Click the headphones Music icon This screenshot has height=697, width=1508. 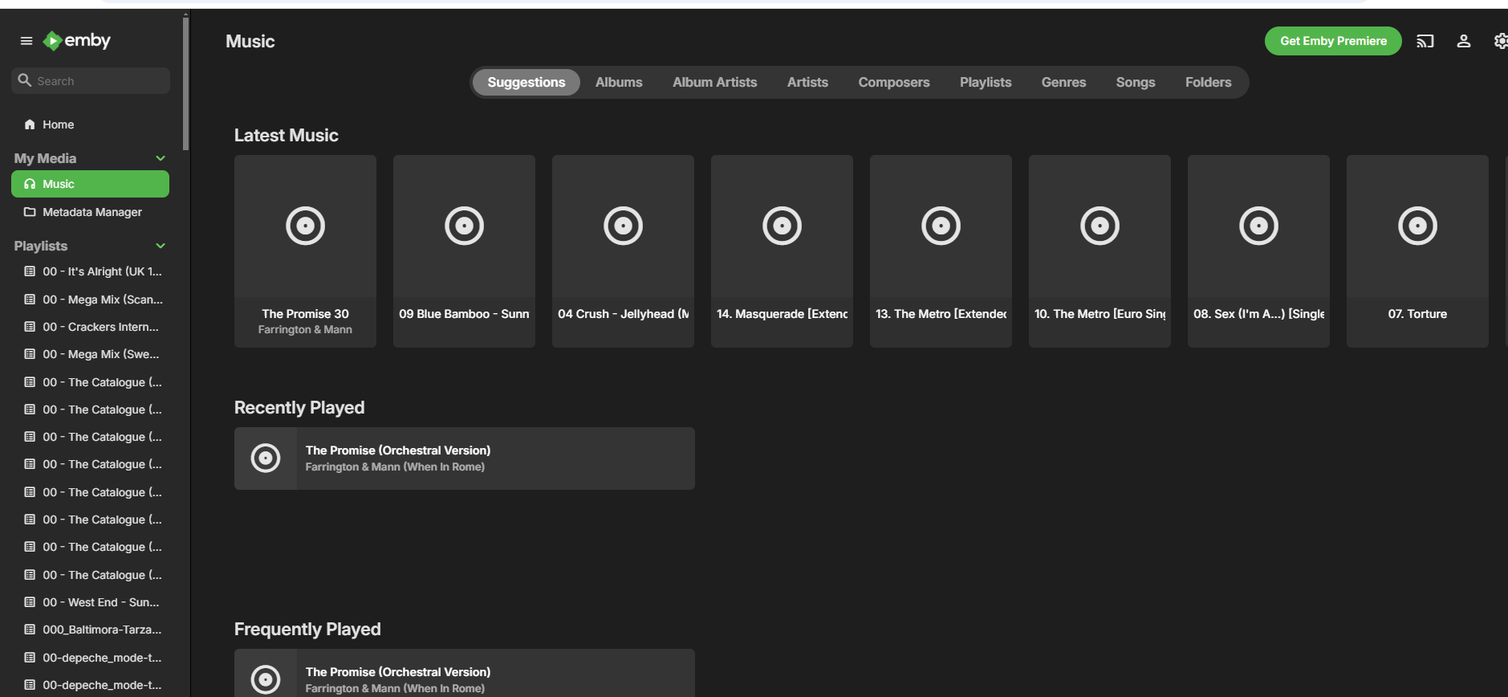tap(30, 184)
